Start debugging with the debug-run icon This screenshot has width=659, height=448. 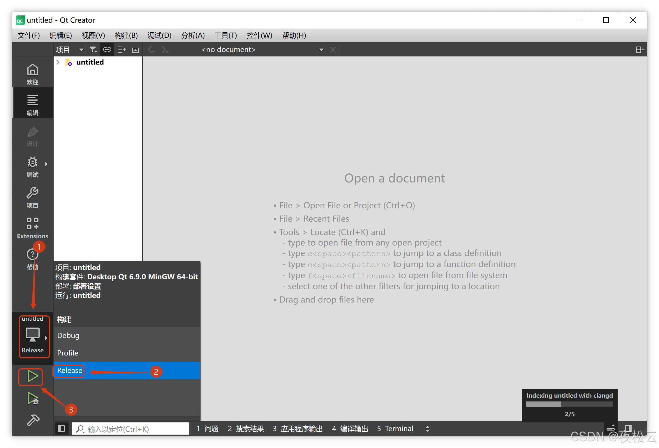(x=33, y=399)
